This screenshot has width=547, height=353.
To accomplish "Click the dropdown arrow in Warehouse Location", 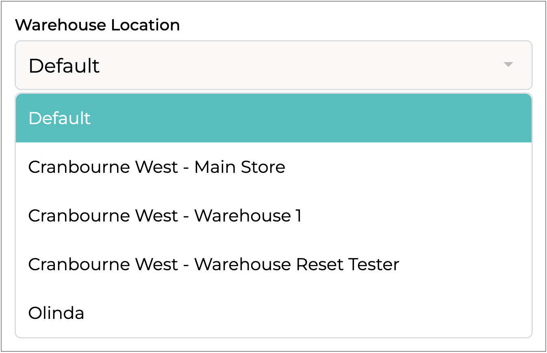I will (x=508, y=65).
